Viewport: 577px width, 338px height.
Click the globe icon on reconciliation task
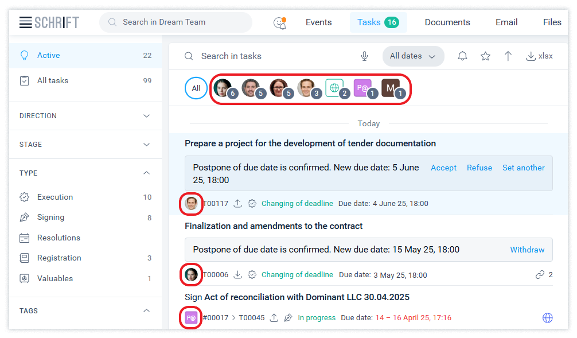pos(547,317)
